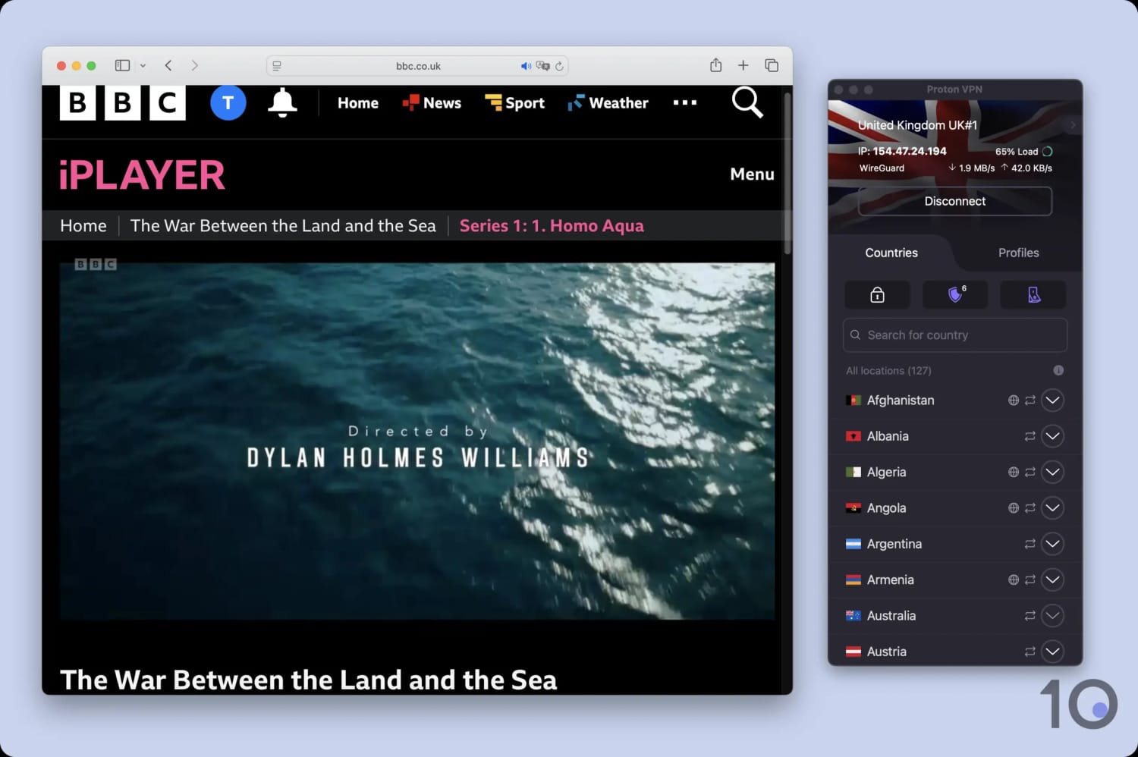Click the translate icon in address bar
The image size is (1138, 757).
click(x=542, y=66)
